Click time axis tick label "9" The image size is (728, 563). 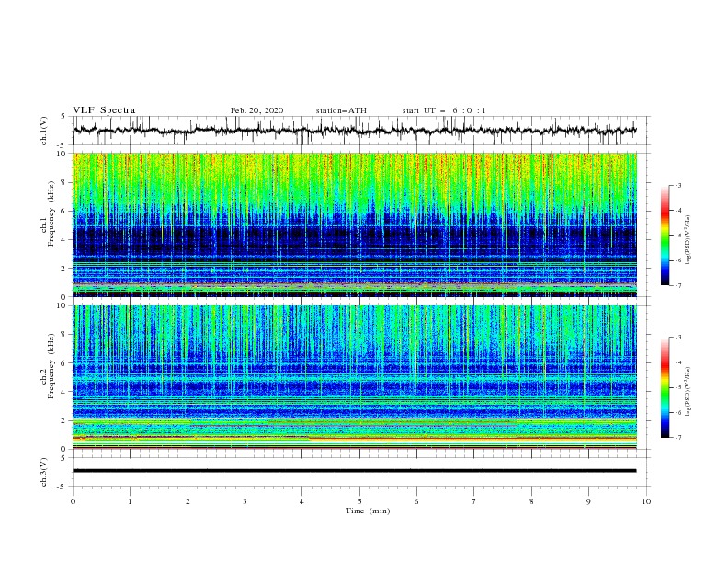coord(588,501)
